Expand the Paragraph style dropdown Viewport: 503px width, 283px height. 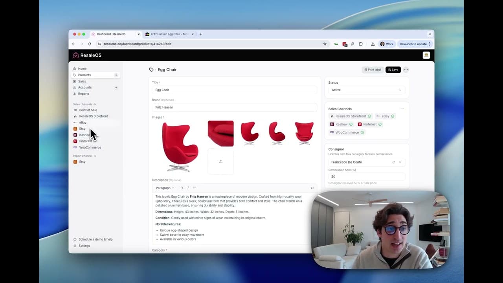tap(165, 188)
